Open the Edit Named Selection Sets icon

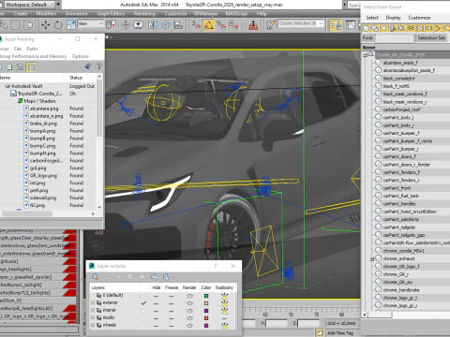(270, 25)
